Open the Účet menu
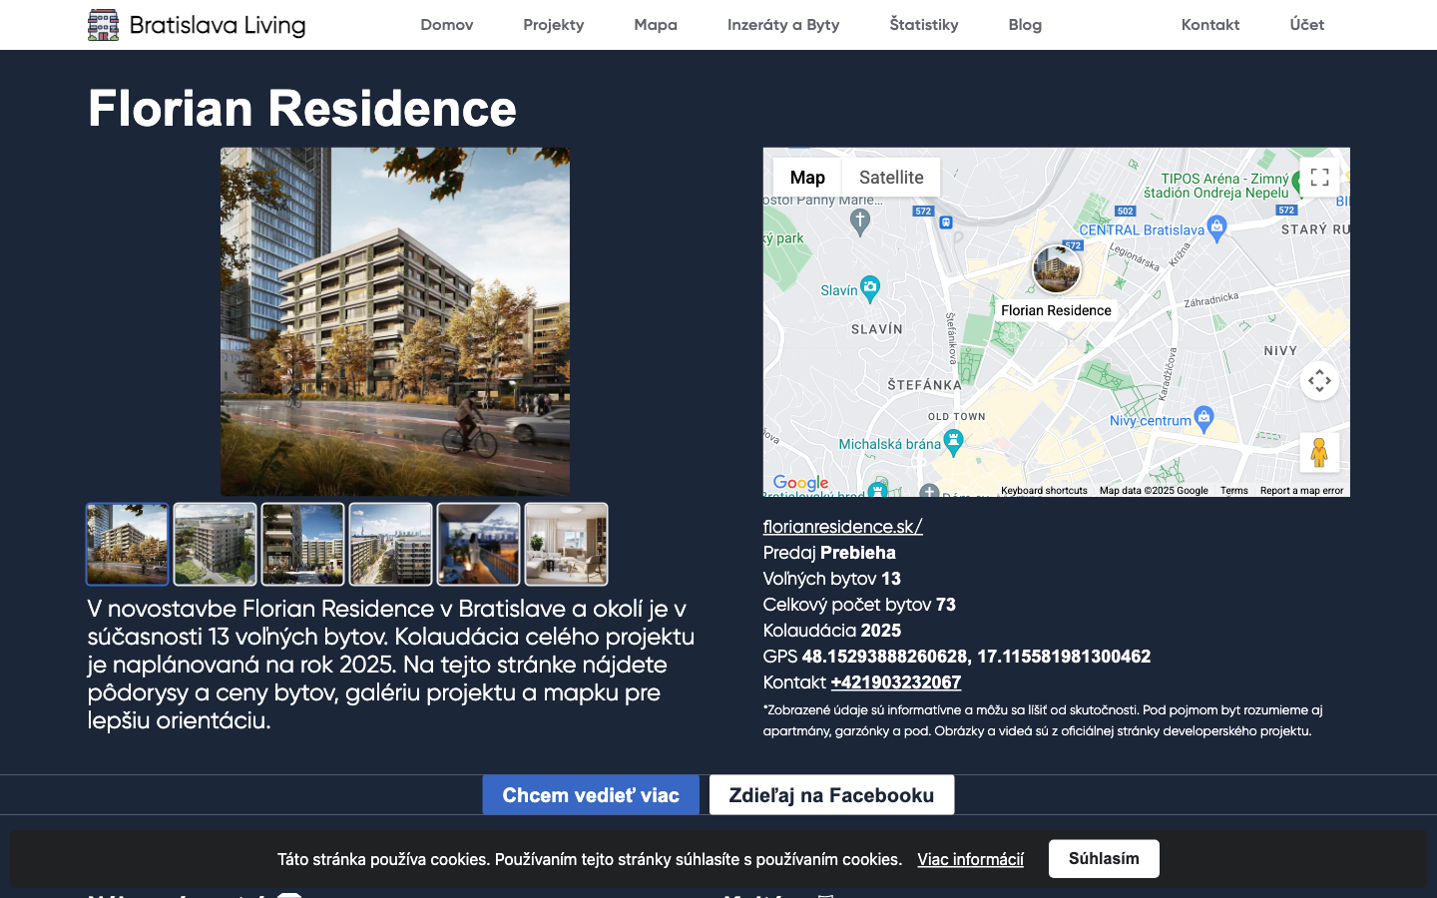Image resolution: width=1437 pixels, height=898 pixels. 1306,24
